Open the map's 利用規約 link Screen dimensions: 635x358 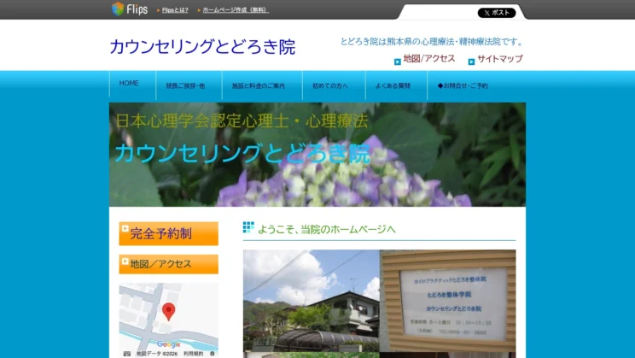pos(194,354)
